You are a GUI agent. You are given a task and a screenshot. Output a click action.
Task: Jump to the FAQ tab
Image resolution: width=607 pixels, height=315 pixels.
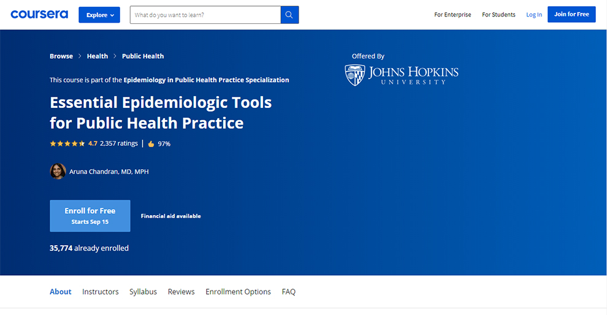click(x=289, y=292)
